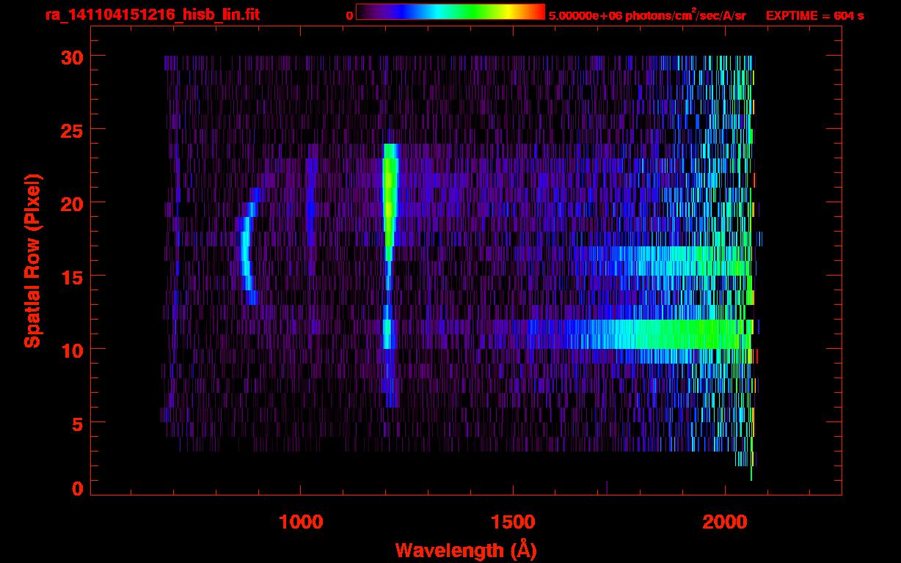The width and height of the screenshot is (901, 563).
Task: Click the y-axis tick label 5
Action: [x=76, y=423]
